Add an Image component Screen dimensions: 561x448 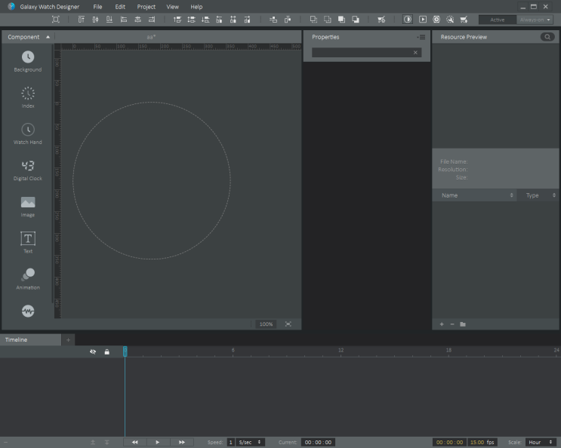28,207
